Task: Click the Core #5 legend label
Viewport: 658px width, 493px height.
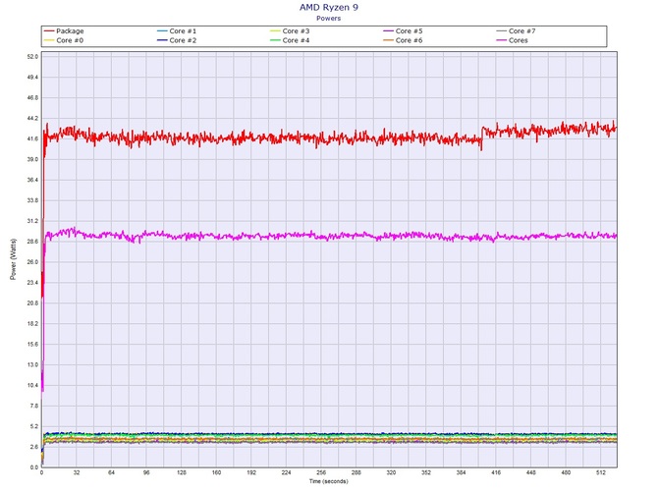Action: coord(409,31)
